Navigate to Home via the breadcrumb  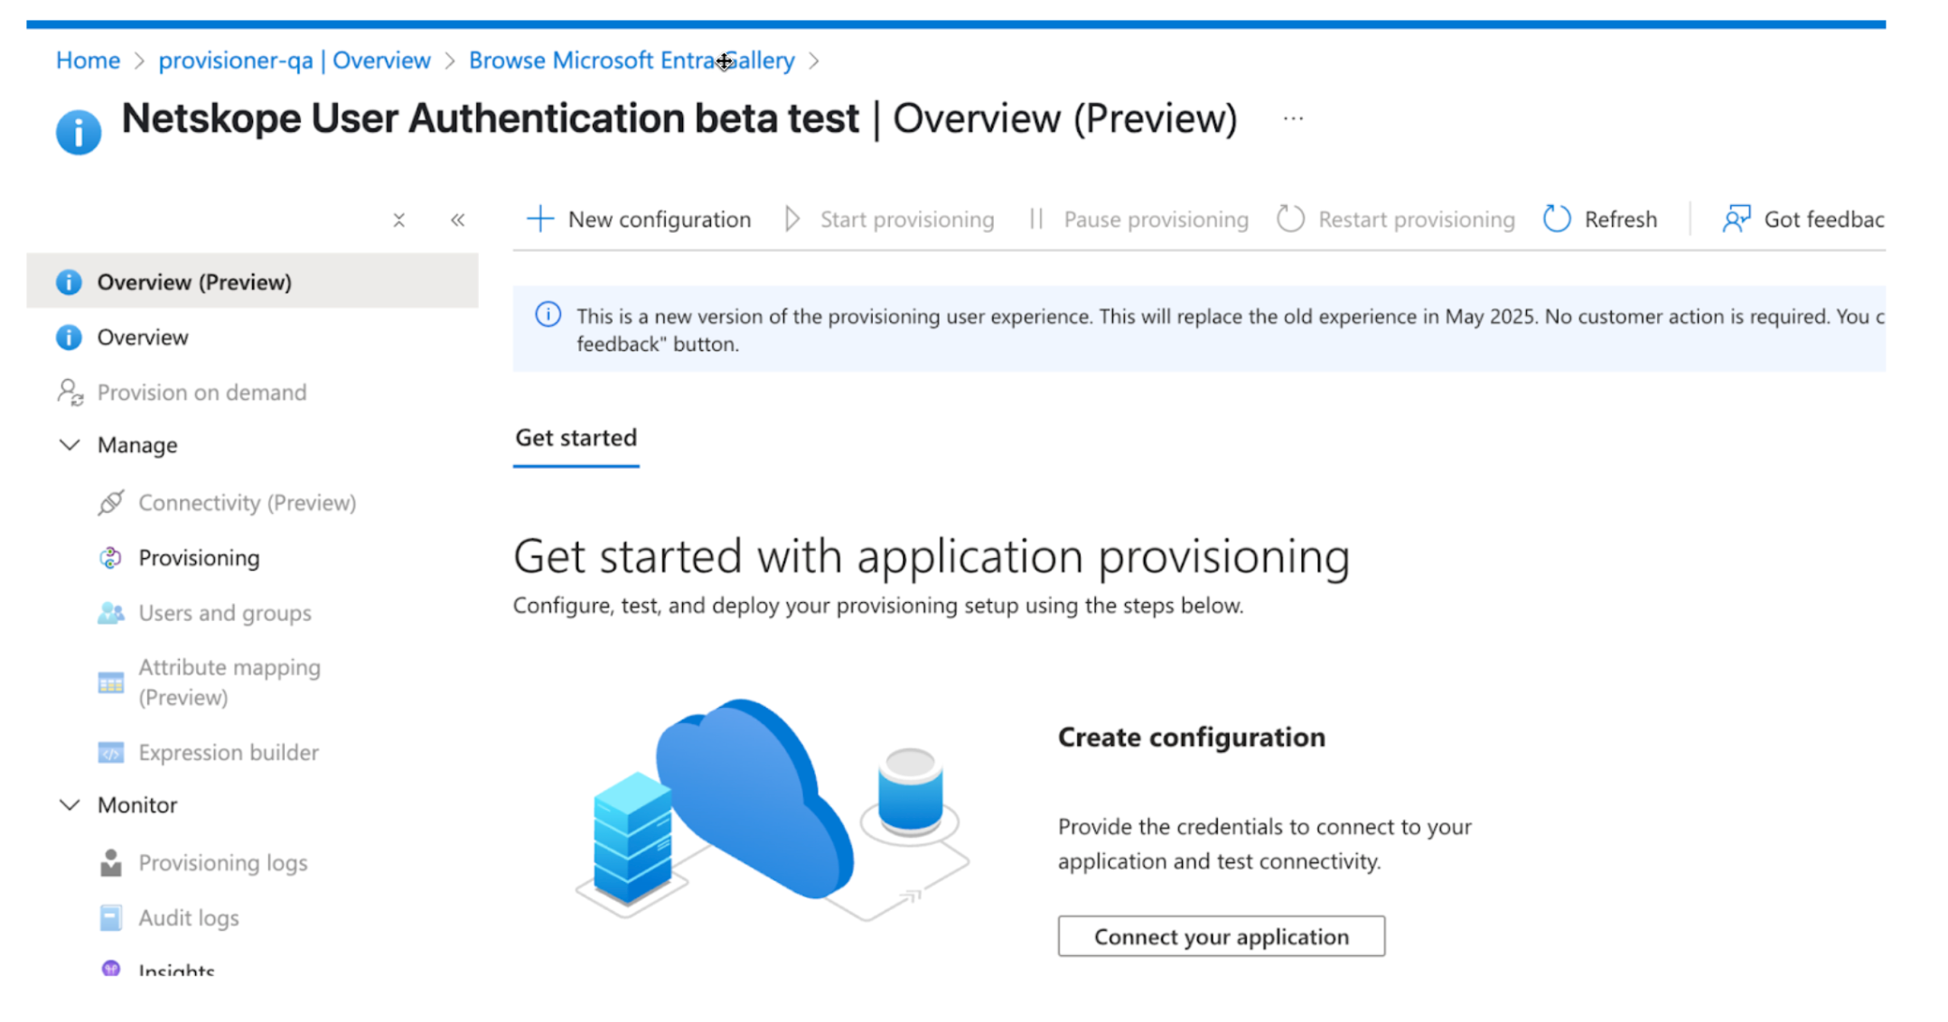(x=88, y=60)
